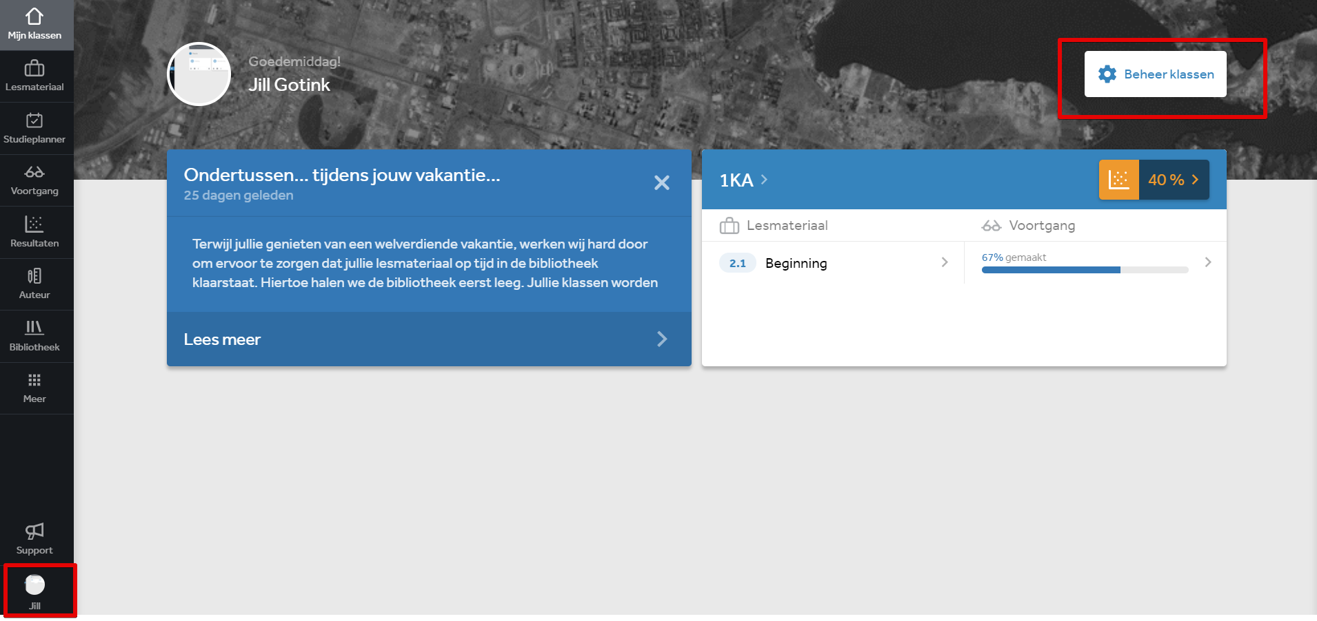Dismiss the Ondertussen announcement with the X
This screenshot has height=621, width=1317.
[662, 182]
